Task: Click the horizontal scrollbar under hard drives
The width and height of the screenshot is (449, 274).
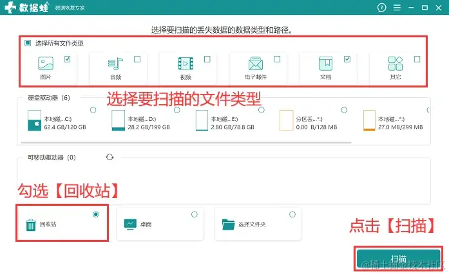Action: pyautogui.click(x=186, y=142)
